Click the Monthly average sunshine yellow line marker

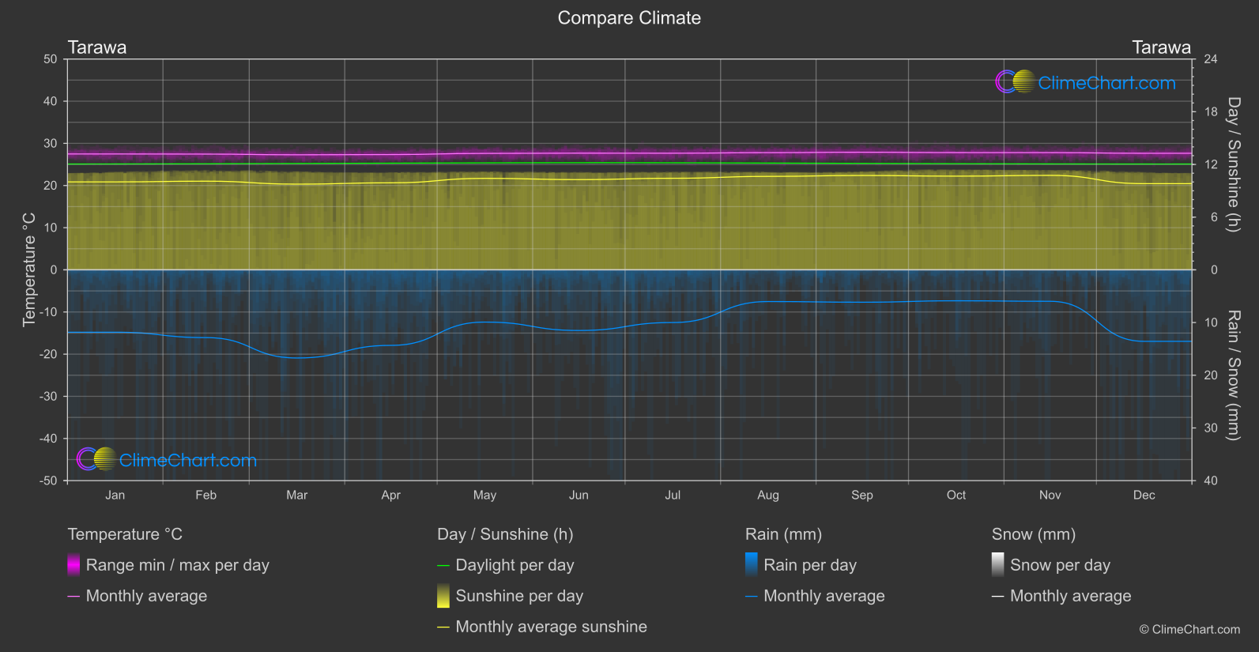pos(443,627)
